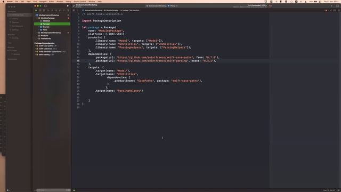The image size is (341, 192).
Task: Expand the swift-case-paths dependency
Action: [35, 46]
